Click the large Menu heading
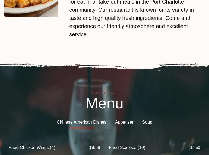The image size is (209, 155). click(x=104, y=103)
